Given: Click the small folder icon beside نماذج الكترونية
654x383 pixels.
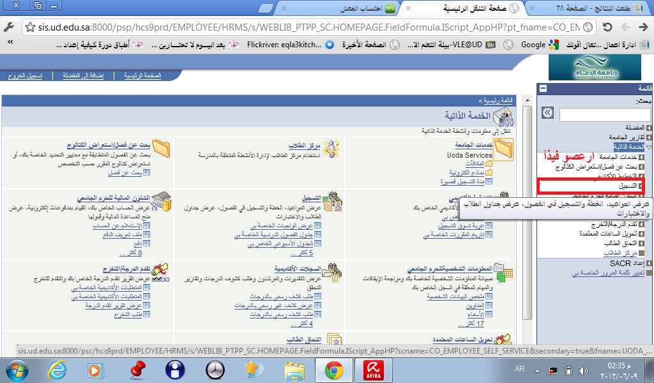Looking at the screenshot, I should click(x=489, y=172).
